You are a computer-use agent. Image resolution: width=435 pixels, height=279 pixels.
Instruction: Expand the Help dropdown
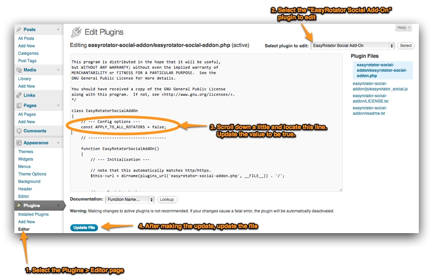[403, 27]
